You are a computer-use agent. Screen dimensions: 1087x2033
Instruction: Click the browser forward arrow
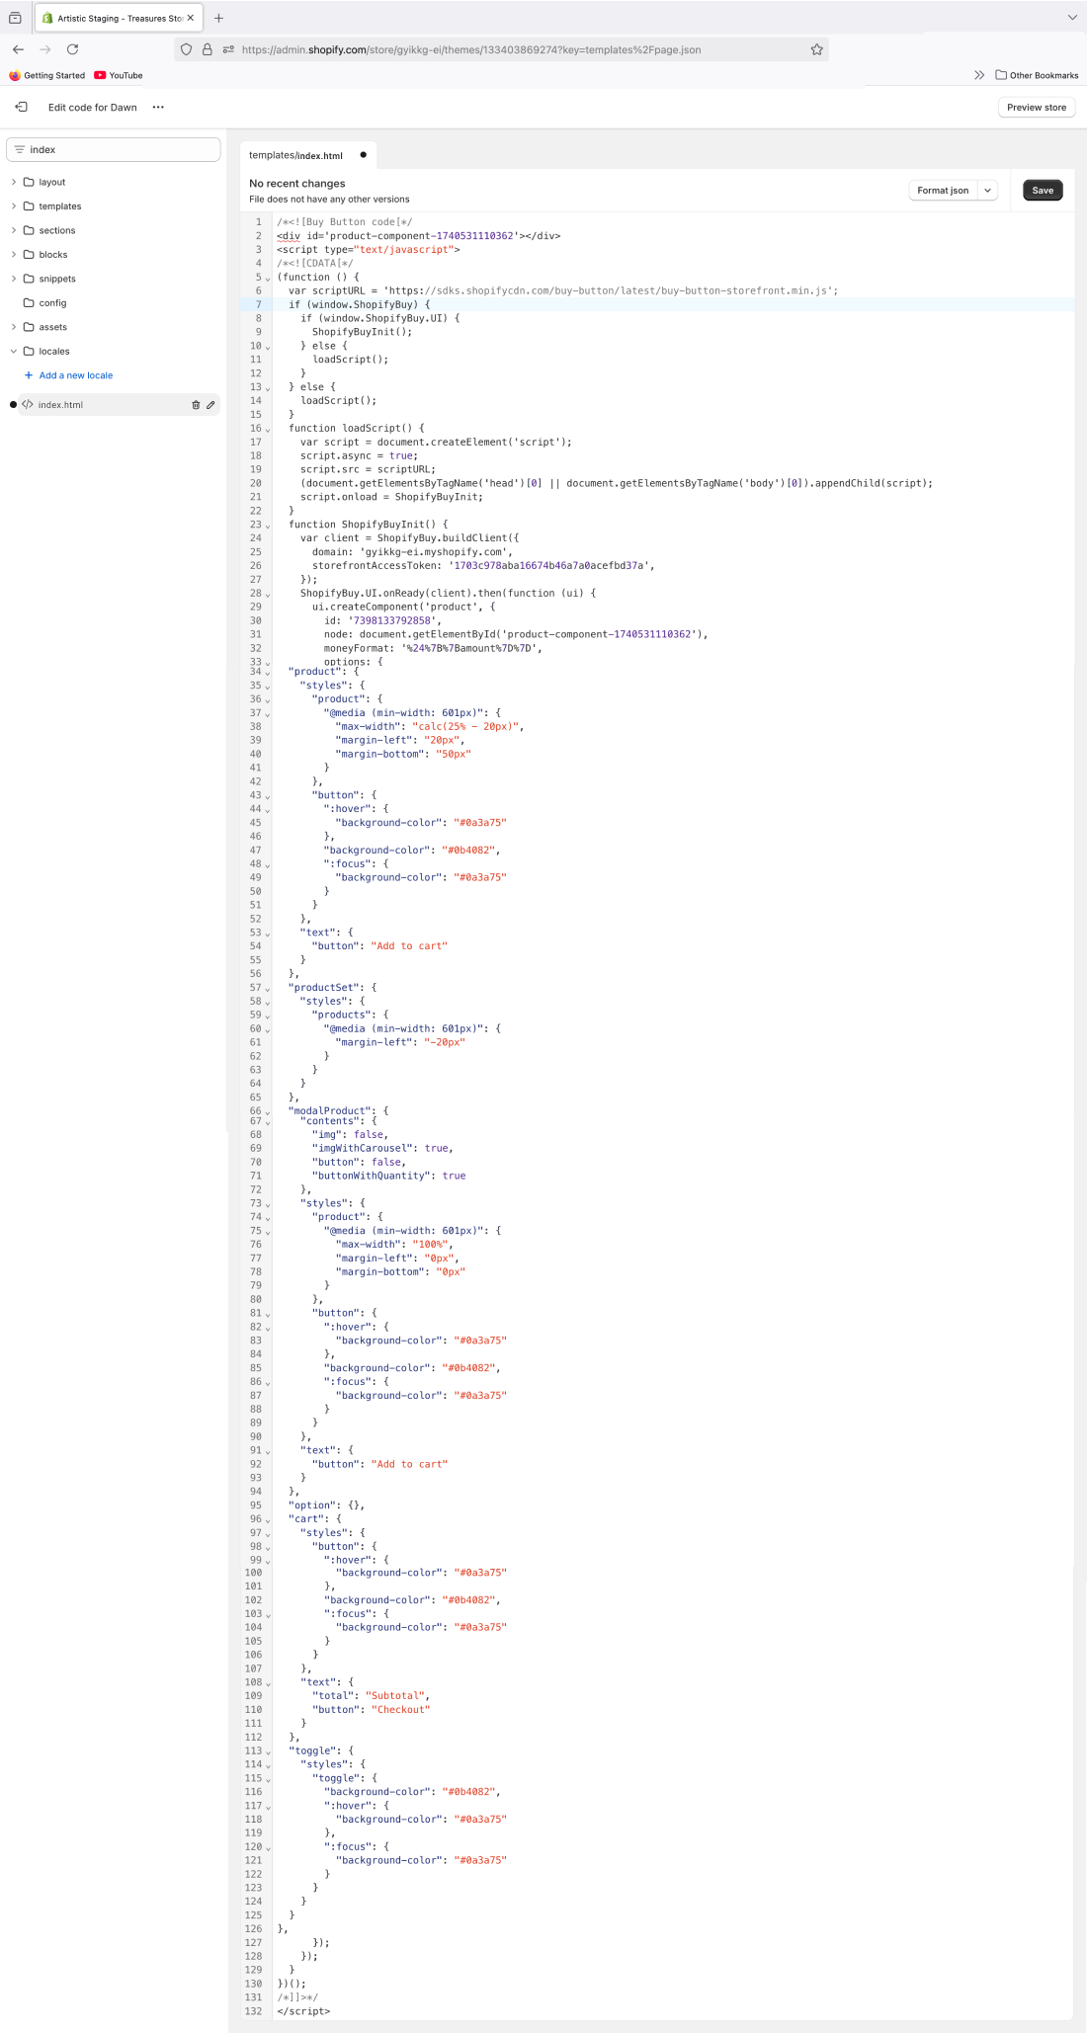click(x=44, y=49)
